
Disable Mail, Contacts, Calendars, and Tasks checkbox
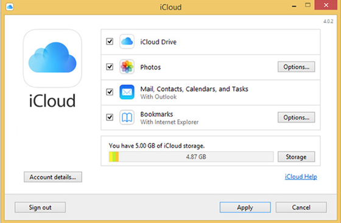pyautogui.click(x=110, y=92)
